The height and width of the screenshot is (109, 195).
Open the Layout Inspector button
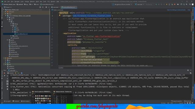coord(176,101)
